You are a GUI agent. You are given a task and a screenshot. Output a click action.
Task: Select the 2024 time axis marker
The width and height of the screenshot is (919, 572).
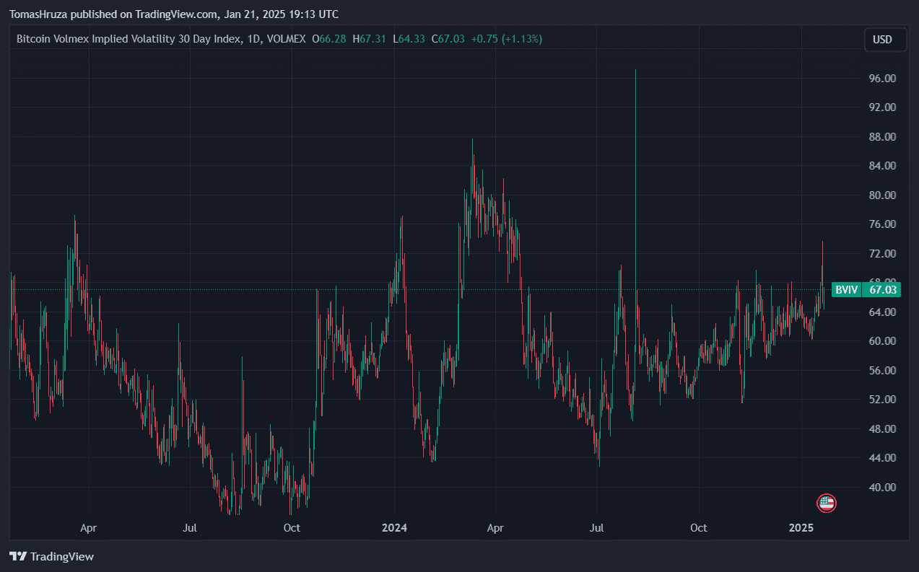point(394,528)
